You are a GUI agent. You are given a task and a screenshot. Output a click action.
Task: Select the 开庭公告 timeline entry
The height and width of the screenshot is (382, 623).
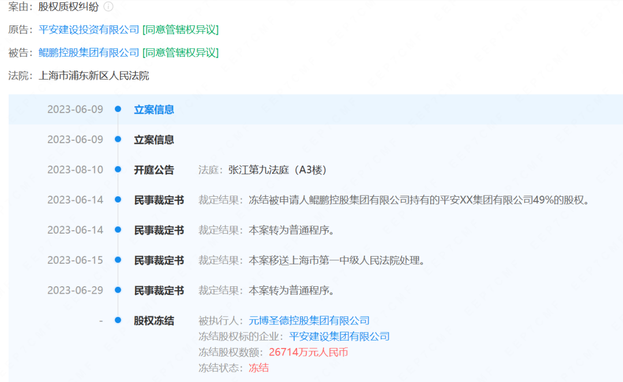click(154, 170)
